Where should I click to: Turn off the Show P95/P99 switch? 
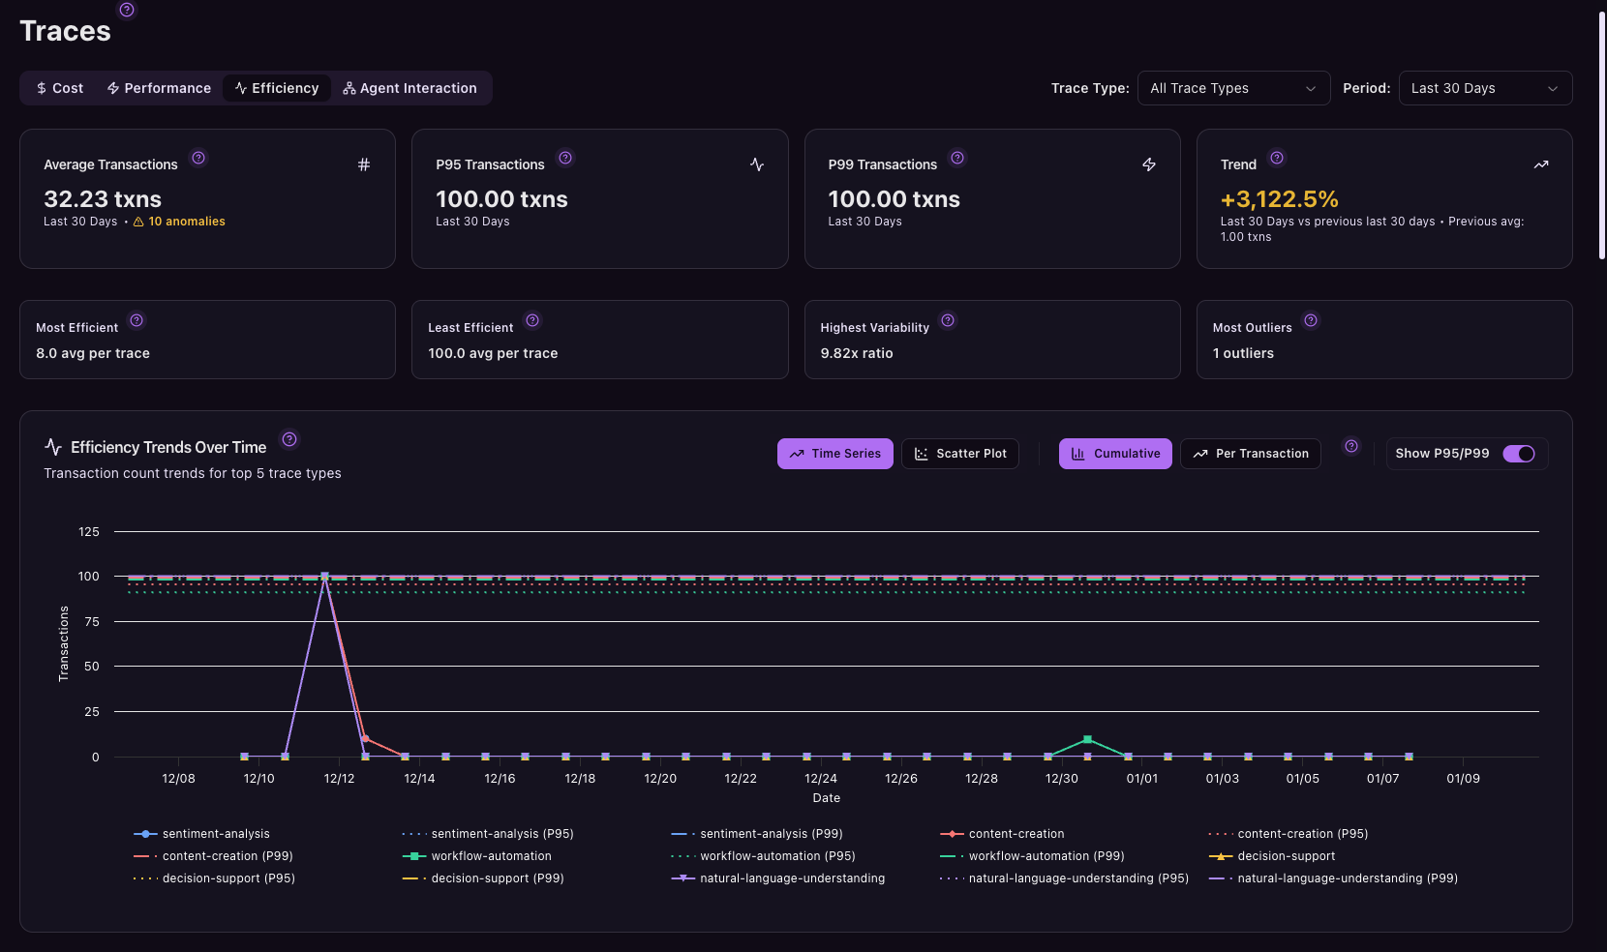click(x=1518, y=454)
